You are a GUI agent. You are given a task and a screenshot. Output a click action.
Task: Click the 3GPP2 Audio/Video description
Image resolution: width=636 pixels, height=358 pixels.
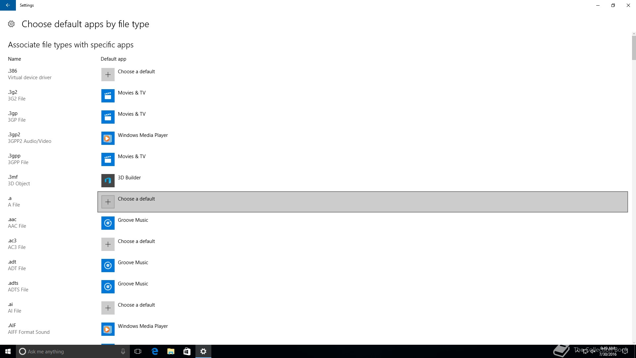point(29,141)
